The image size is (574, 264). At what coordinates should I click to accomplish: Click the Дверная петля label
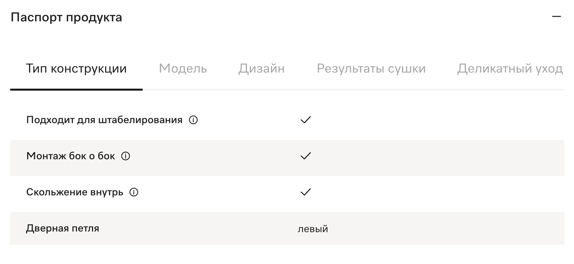click(x=62, y=228)
